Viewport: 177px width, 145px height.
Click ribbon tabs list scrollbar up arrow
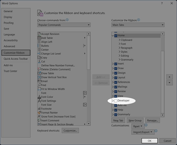(162, 34)
